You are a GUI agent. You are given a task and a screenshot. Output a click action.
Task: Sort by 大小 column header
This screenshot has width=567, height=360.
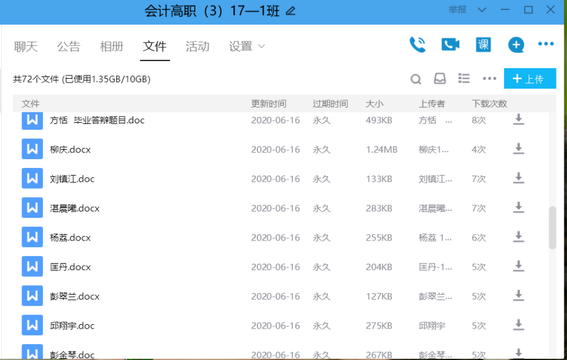(374, 104)
